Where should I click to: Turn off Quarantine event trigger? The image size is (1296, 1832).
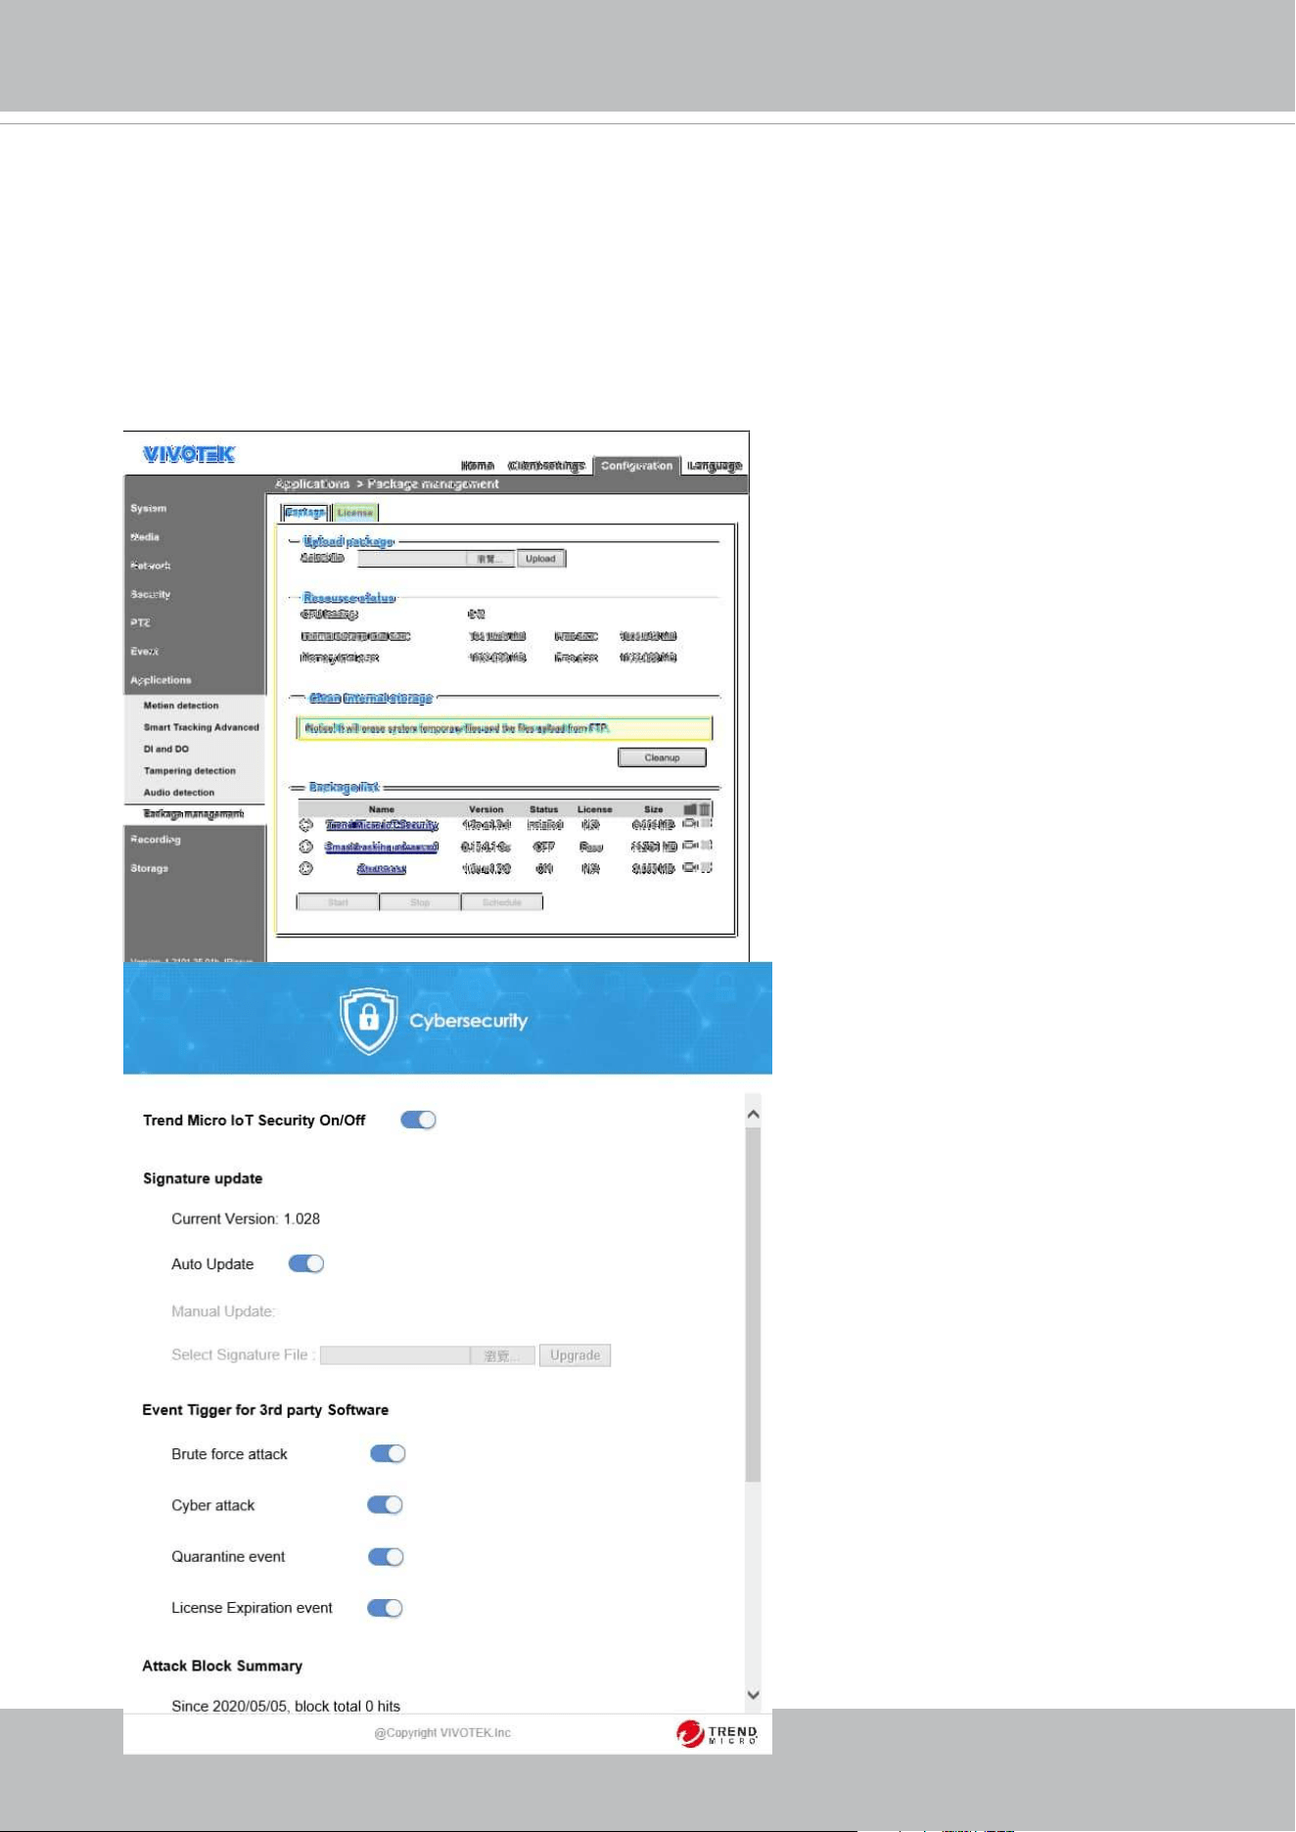[x=386, y=1556]
